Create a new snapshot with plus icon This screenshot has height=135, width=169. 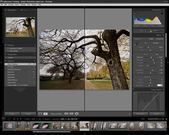point(35,54)
